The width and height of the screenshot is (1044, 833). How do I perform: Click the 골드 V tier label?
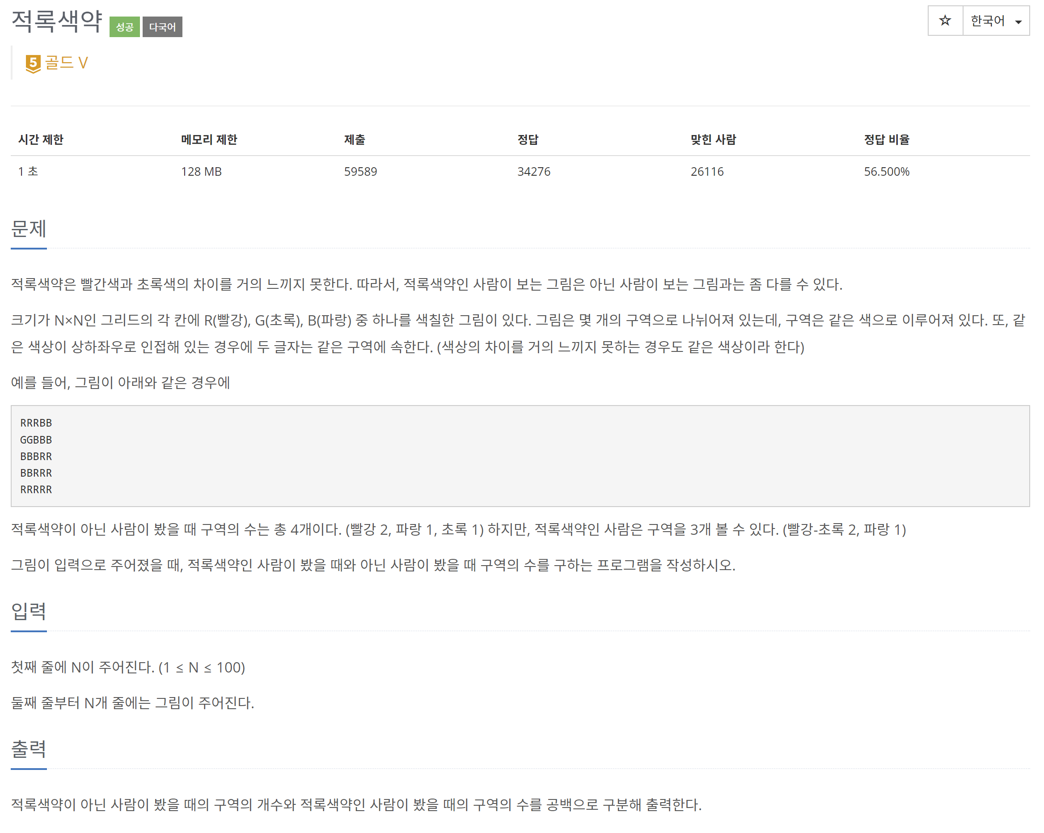[66, 63]
